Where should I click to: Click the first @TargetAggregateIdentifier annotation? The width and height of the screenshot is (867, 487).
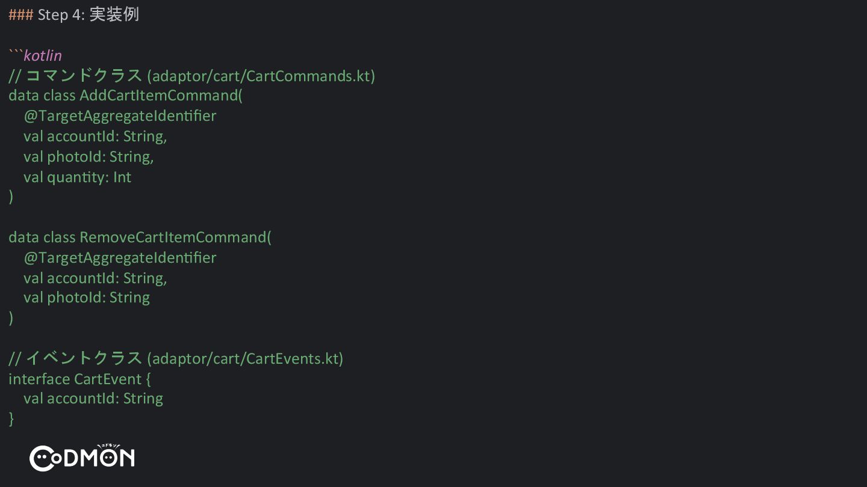tap(120, 115)
